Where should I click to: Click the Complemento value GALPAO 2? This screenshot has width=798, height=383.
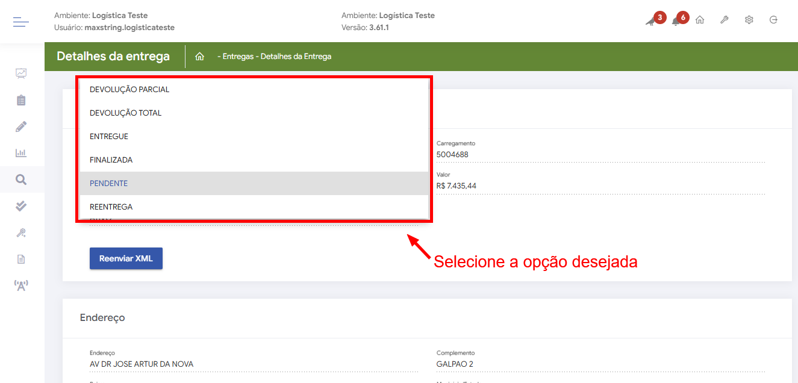tap(455, 364)
